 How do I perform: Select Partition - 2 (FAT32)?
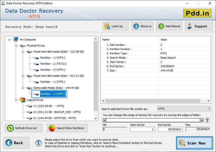[53, 64]
